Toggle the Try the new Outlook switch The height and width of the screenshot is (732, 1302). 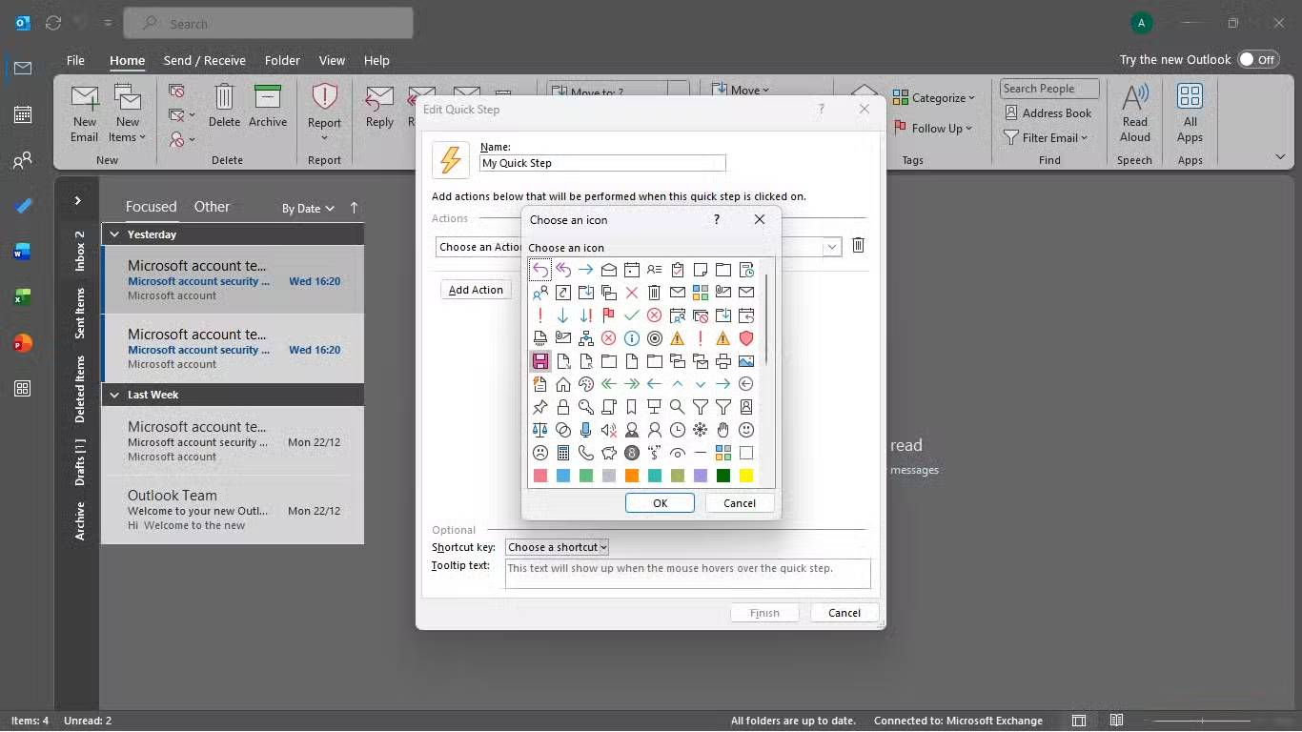tap(1258, 59)
